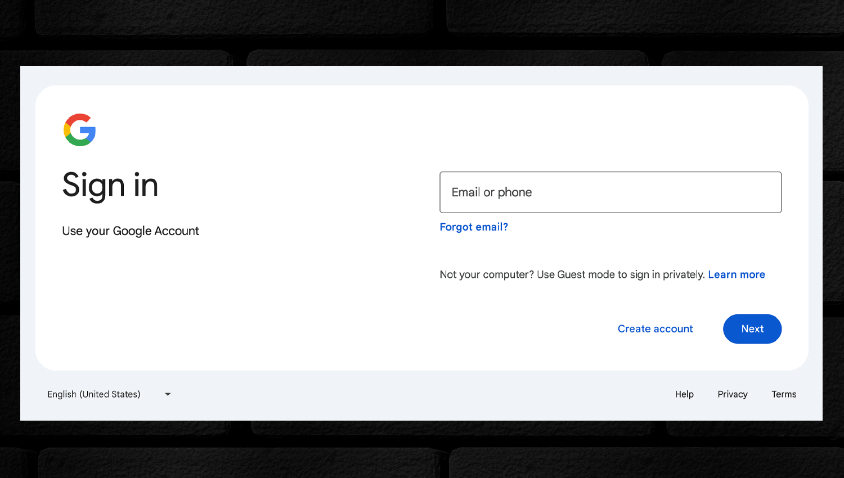Click the word Google in the subtitle
This screenshot has height=478, width=844.
[x=132, y=231]
